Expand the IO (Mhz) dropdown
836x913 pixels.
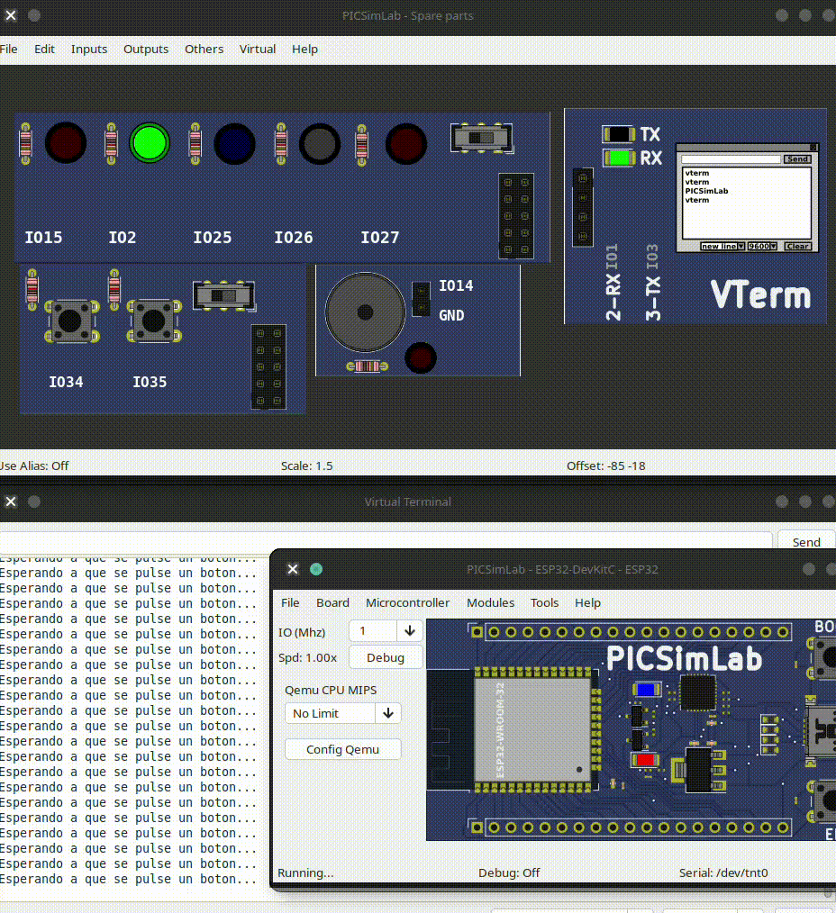(x=410, y=630)
